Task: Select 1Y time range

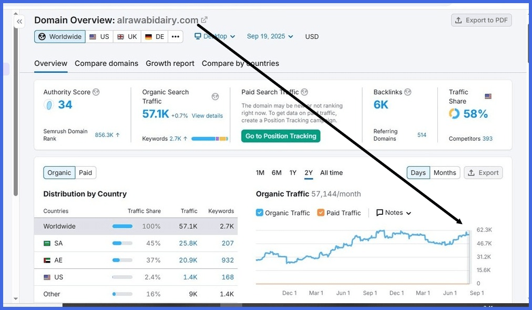Action: [293, 173]
